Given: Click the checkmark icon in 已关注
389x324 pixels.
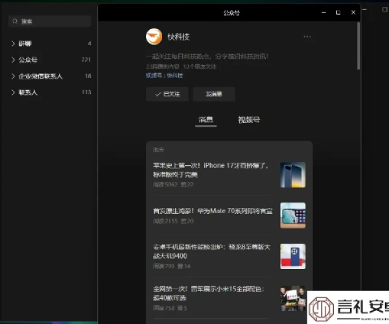Looking at the screenshot, I should (x=158, y=94).
